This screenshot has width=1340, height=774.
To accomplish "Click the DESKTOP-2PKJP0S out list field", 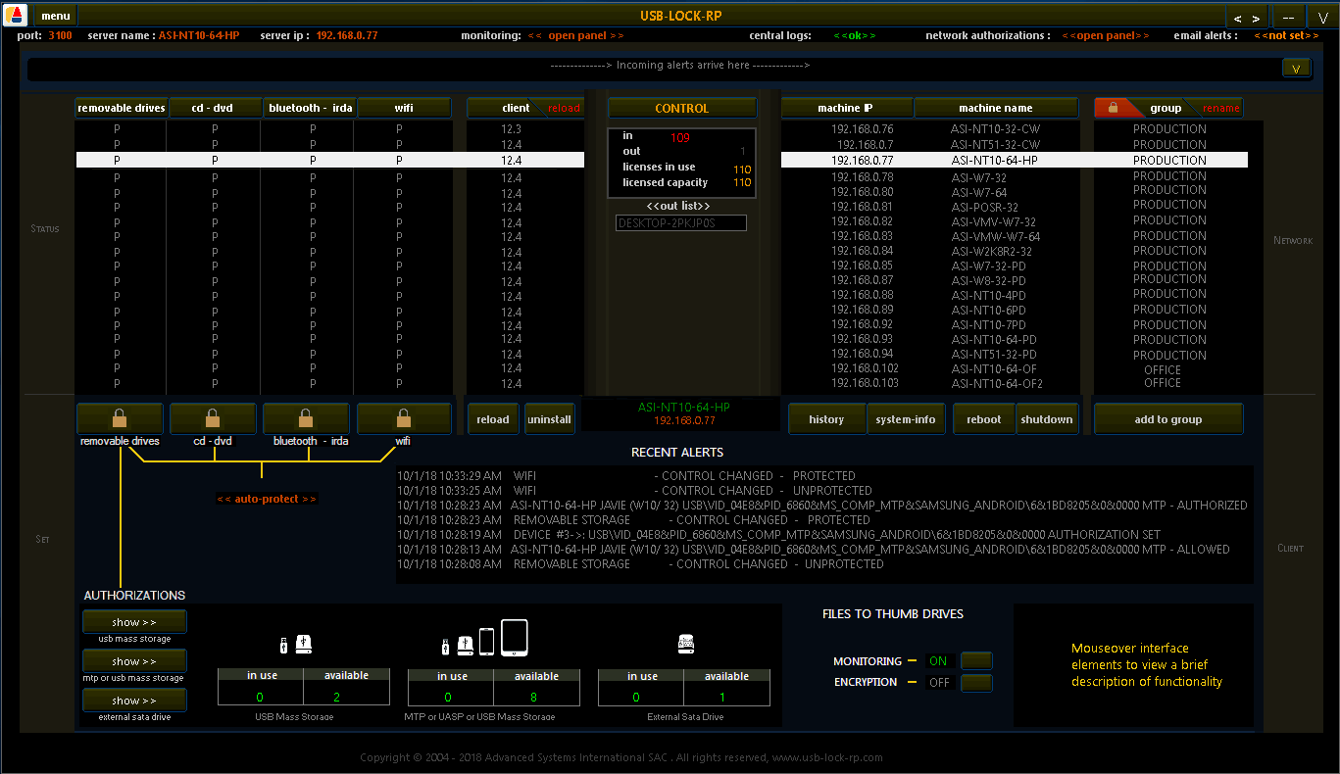I will pyautogui.click(x=681, y=223).
